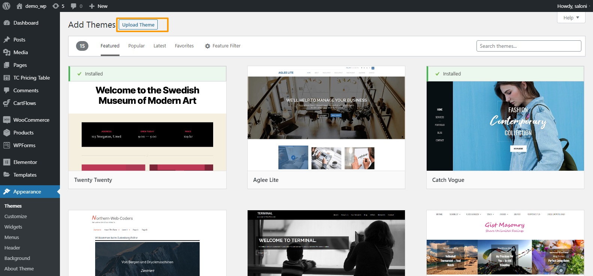Click the WordPress logo icon
This screenshot has width=593, height=276.
coord(6,6)
